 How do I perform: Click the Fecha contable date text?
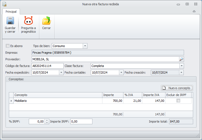pyautogui.click(x=100, y=72)
